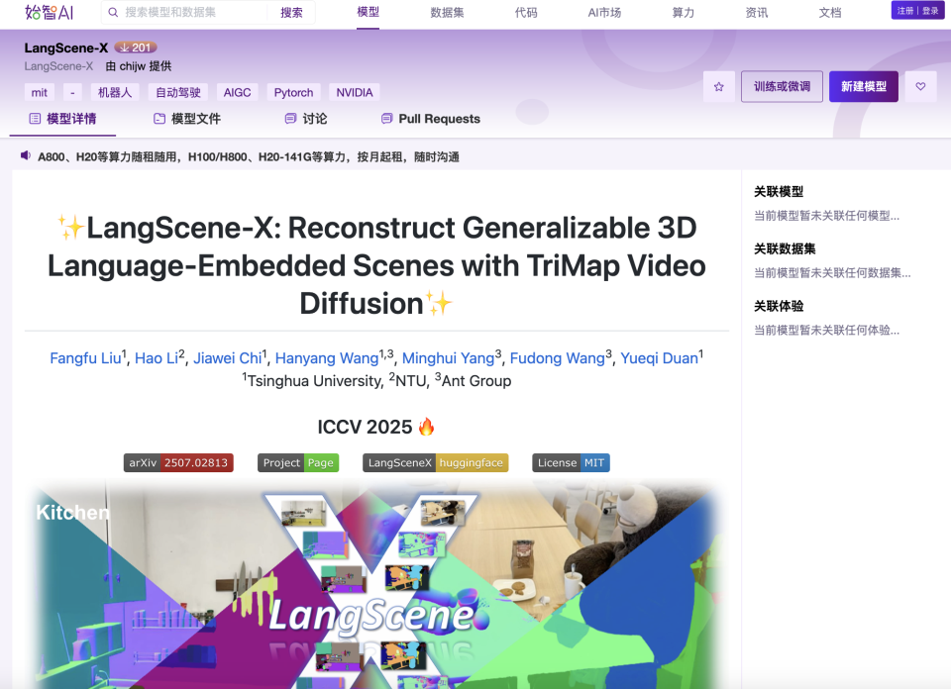Click the heart icon next to 新建模型
The height and width of the screenshot is (689, 951).
[920, 87]
